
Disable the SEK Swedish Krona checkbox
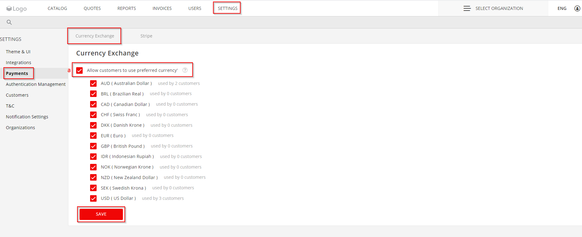(x=93, y=188)
